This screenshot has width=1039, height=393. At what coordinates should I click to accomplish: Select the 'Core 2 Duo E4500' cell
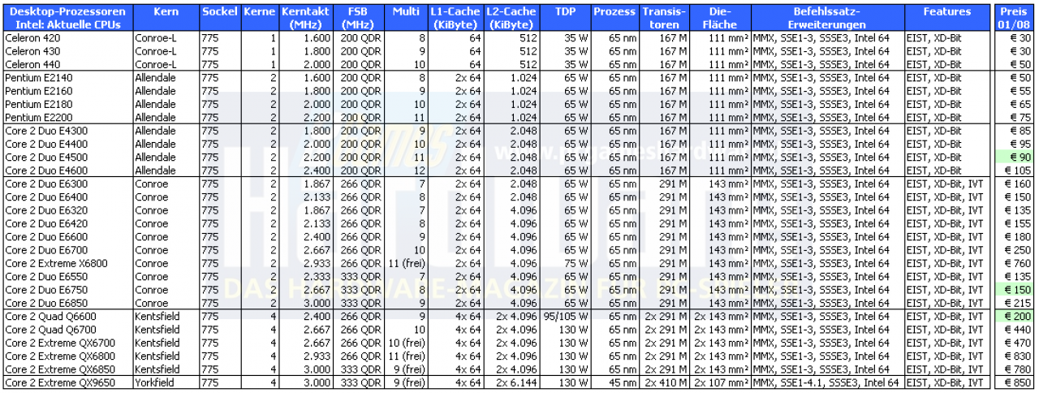coord(68,157)
